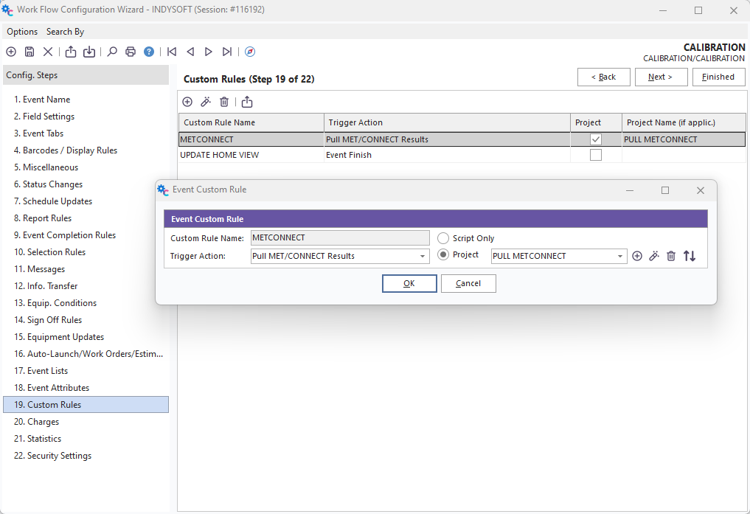750x514 pixels.
Task: Jump to the first record with the skip-to-start arrow
Action: [172, 52]
